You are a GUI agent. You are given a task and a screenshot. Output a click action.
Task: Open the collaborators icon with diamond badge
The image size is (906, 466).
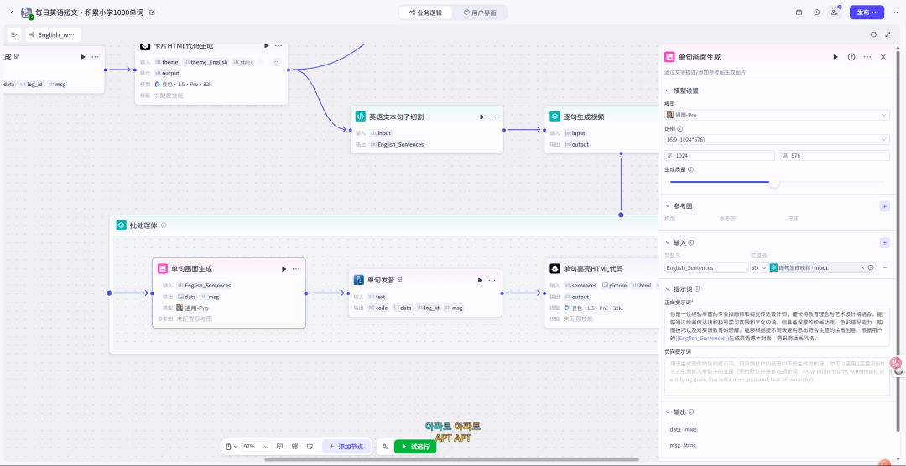pyautogui.click(x=835, y=12)
